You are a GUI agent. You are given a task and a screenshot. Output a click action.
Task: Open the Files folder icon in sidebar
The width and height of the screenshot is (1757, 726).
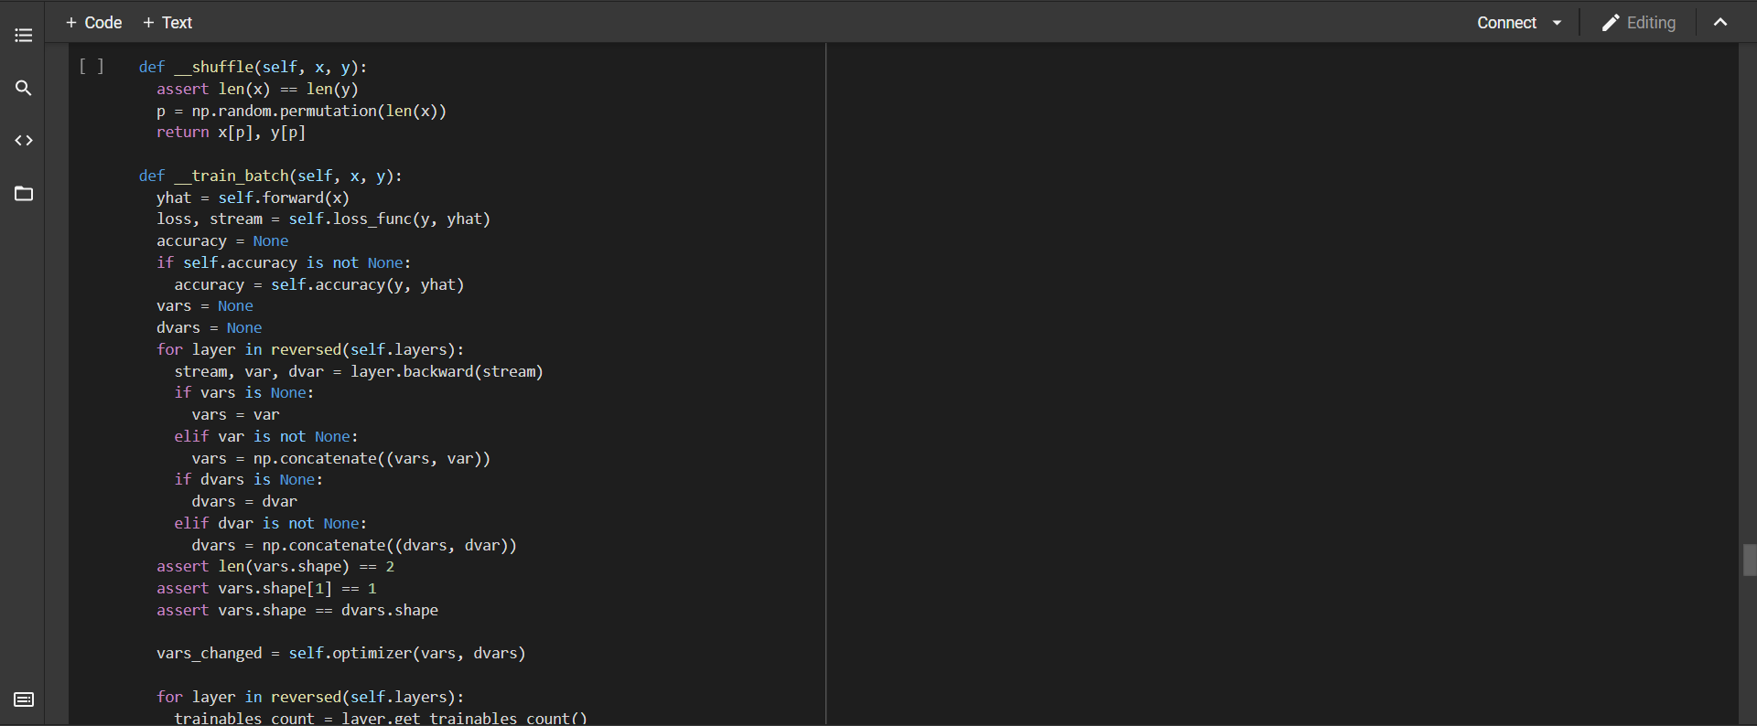(24, 194)
